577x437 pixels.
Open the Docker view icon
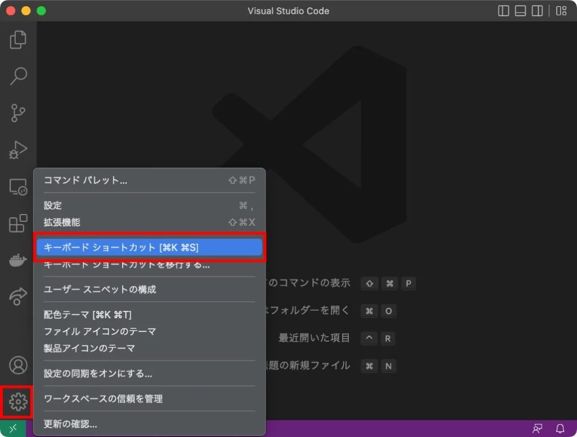pyautogui.click(x=18, y=260)
